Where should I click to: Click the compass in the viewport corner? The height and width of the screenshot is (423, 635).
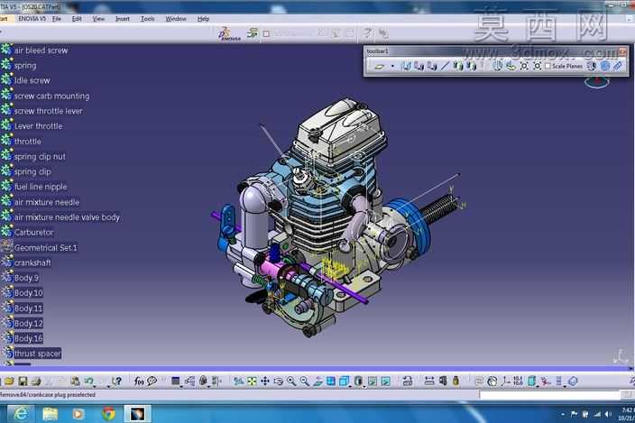click(597, 81)
